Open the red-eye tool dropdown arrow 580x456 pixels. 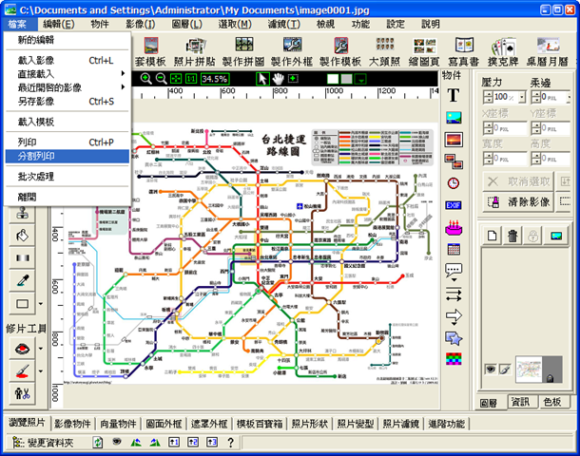pos(41,349)
